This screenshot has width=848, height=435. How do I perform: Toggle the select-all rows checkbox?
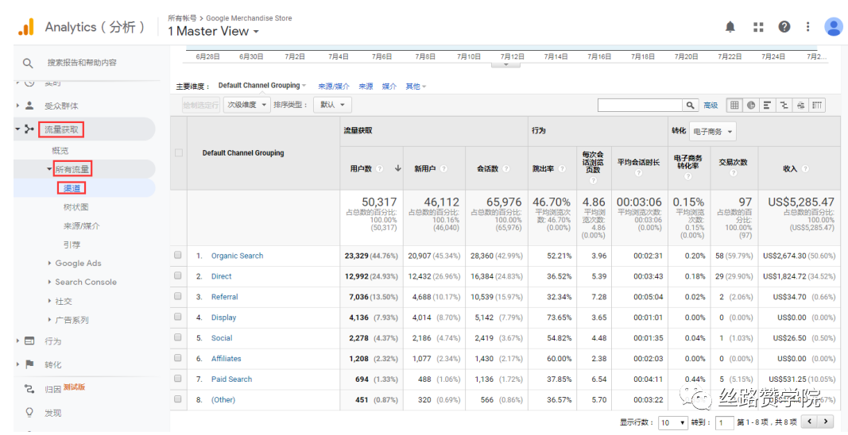click(179, 153)
